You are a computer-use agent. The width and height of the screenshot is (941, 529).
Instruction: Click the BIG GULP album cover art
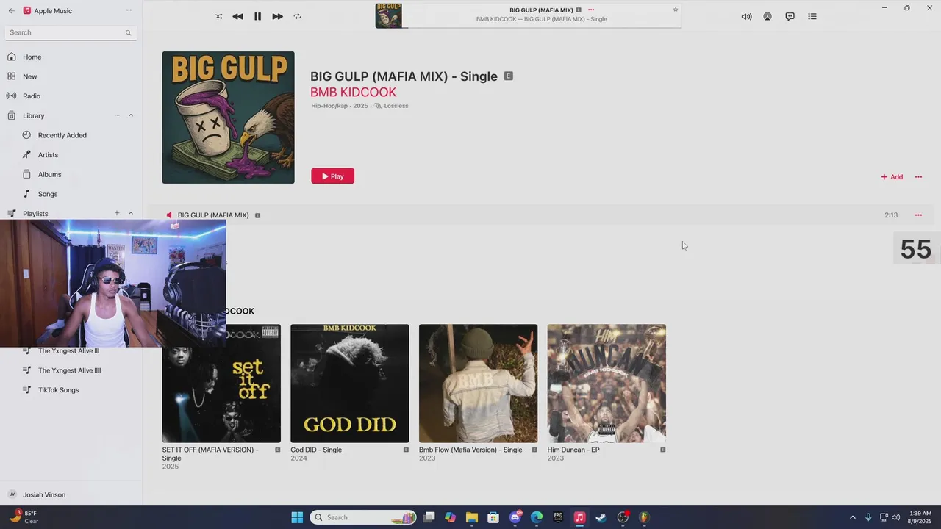pos(228,118)
